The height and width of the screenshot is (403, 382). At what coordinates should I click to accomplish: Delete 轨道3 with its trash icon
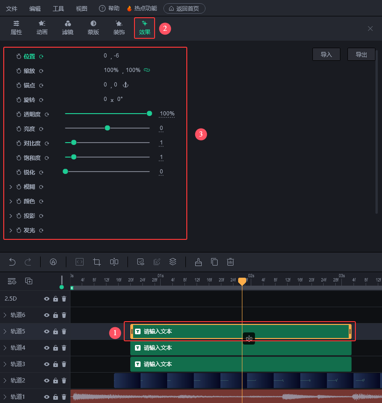pyautogui.click(x=64, y=364)
